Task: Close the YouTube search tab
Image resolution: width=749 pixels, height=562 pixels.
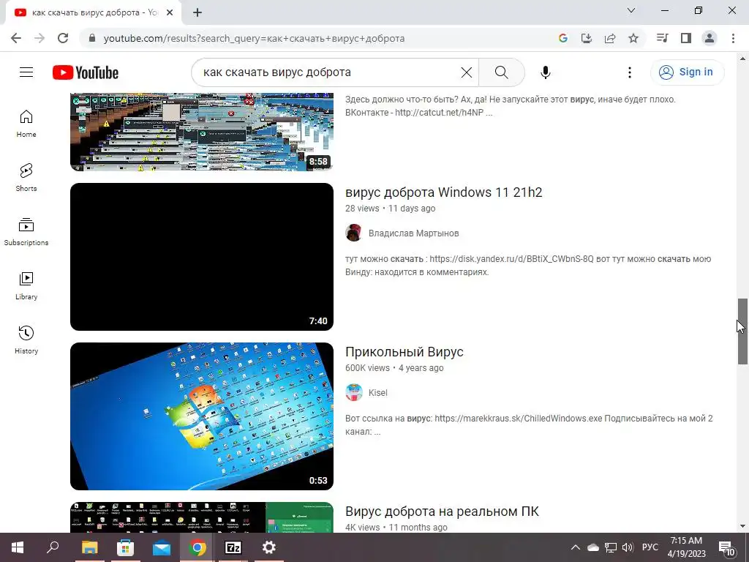Action: point(170,12)
